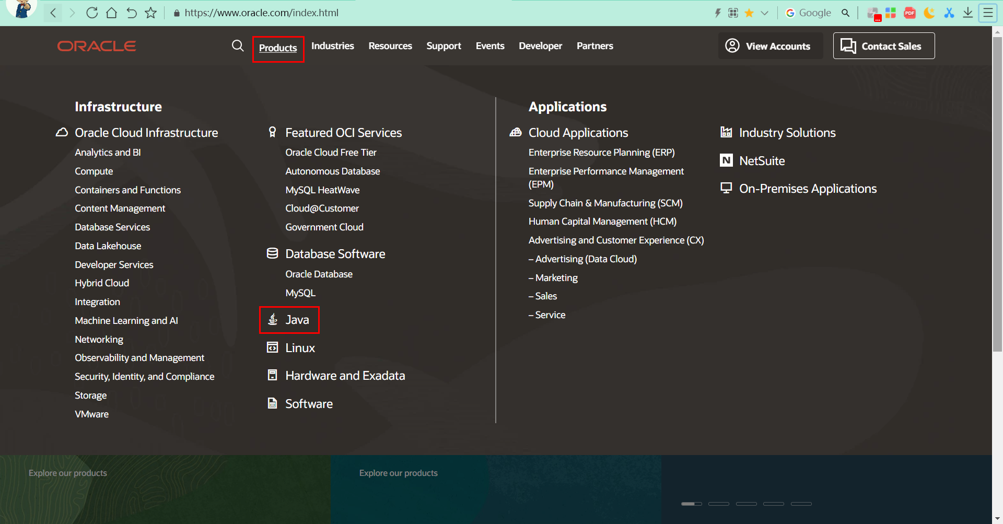This screenshot has width=1003, height=524.
Task: Click the yellow favorites star in address bar
Action: click(749, 13)
